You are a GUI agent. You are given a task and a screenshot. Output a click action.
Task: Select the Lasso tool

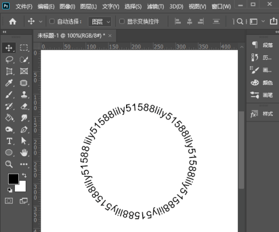click(x=9, y=59)
